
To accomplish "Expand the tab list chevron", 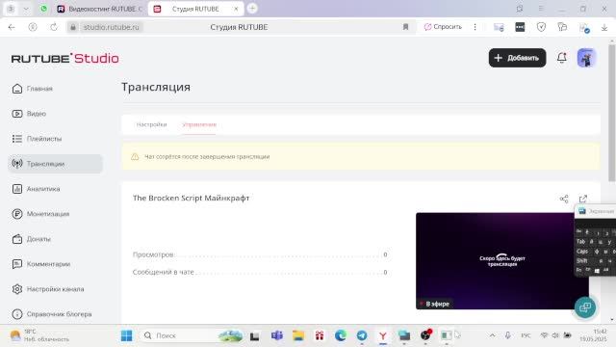I will pyautogui.click(x=26, y=9).
